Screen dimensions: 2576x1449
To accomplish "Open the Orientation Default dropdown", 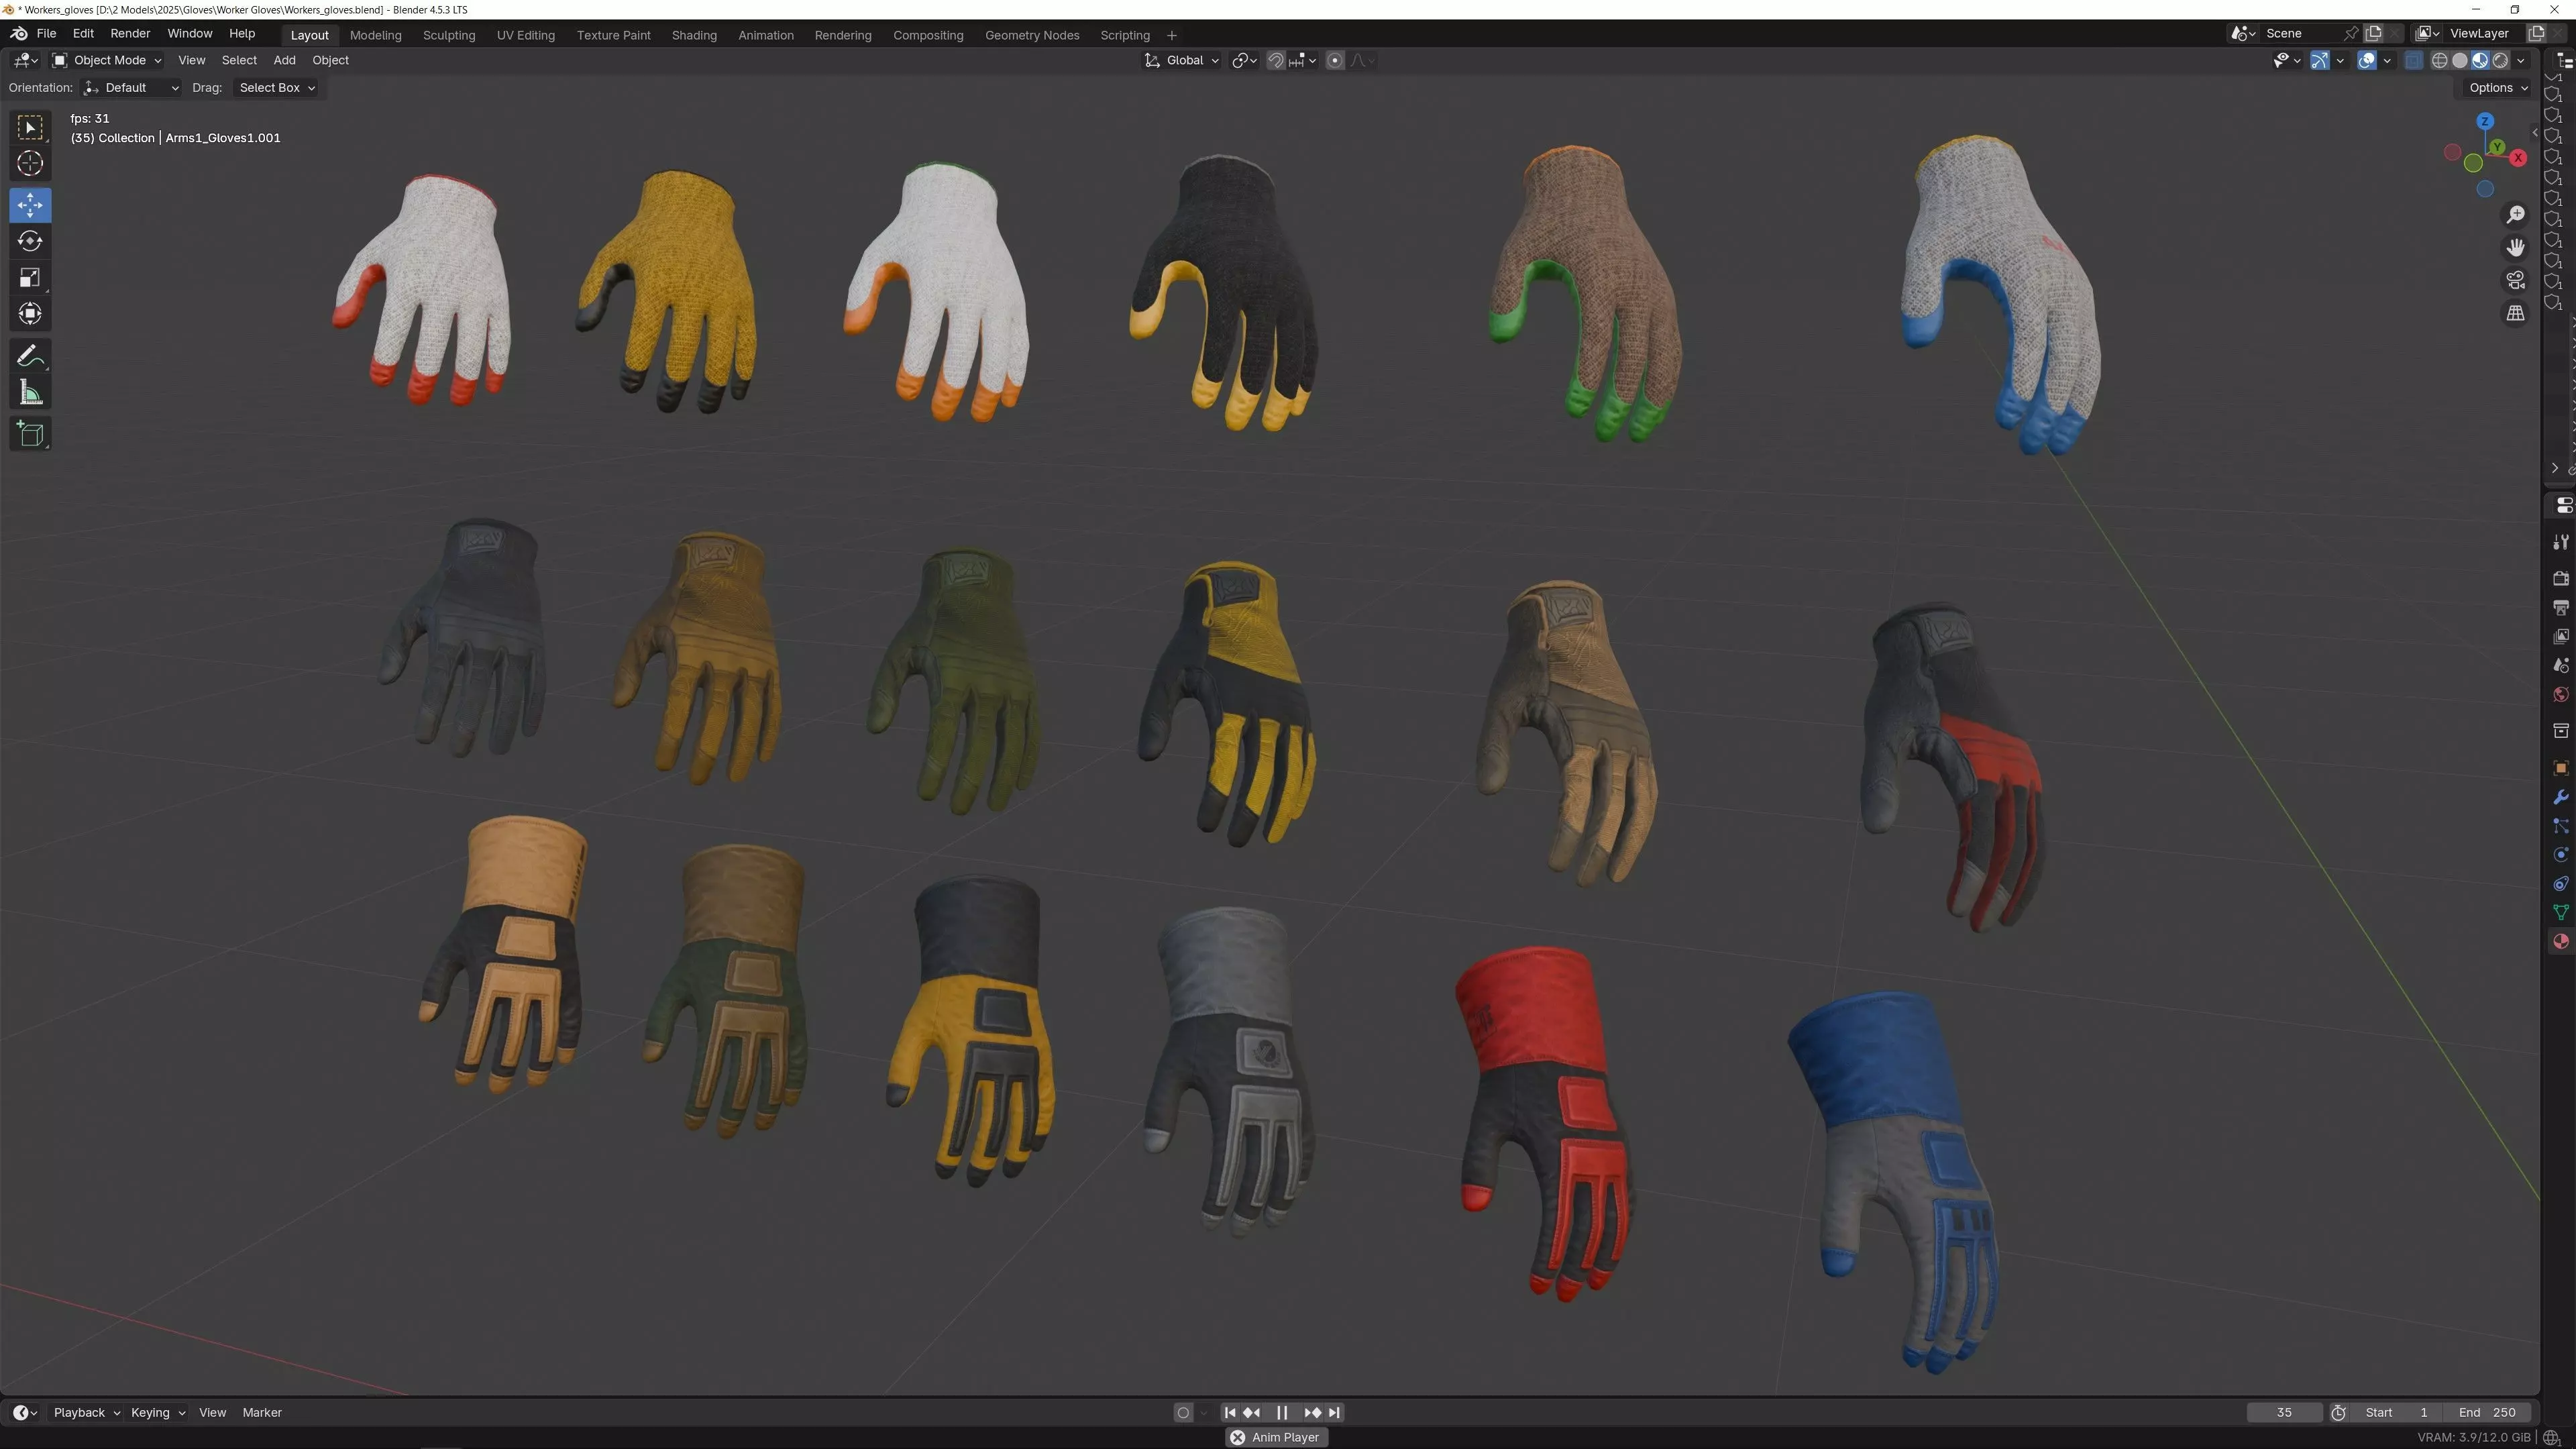I will 132,88.
